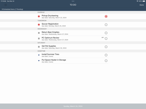Open the Soccer Registration task
Image resolution: width=146 pixels, height=109 pixels.
point(73,25)
